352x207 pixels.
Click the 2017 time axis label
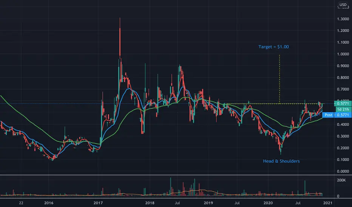pyautogui.click(x=98, y=203)
